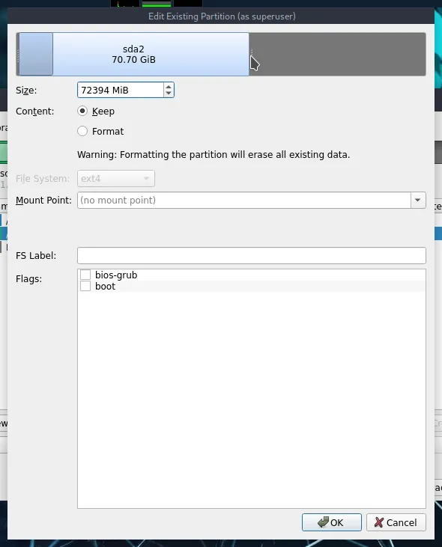This screenshot has height=547, width=442.
Task: Enable the boot flag checkbox
Action: [x=85, y=286]
